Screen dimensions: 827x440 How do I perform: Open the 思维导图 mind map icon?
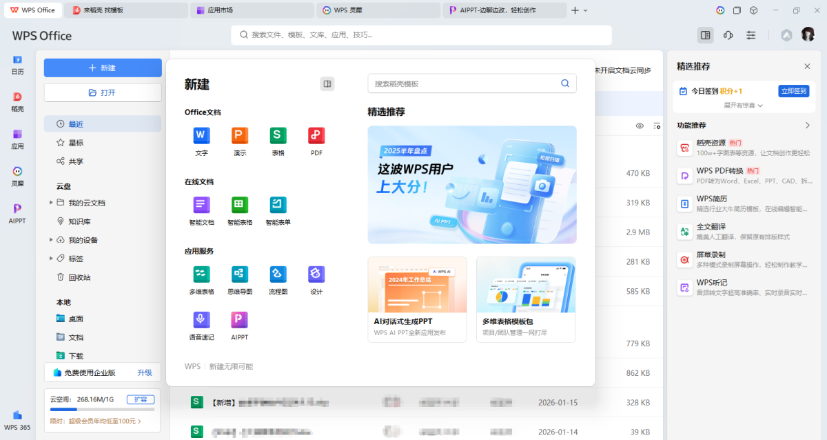pos(240,274)
